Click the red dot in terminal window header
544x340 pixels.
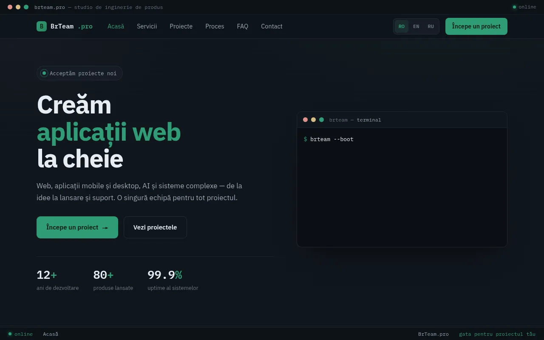pos(305,120)
